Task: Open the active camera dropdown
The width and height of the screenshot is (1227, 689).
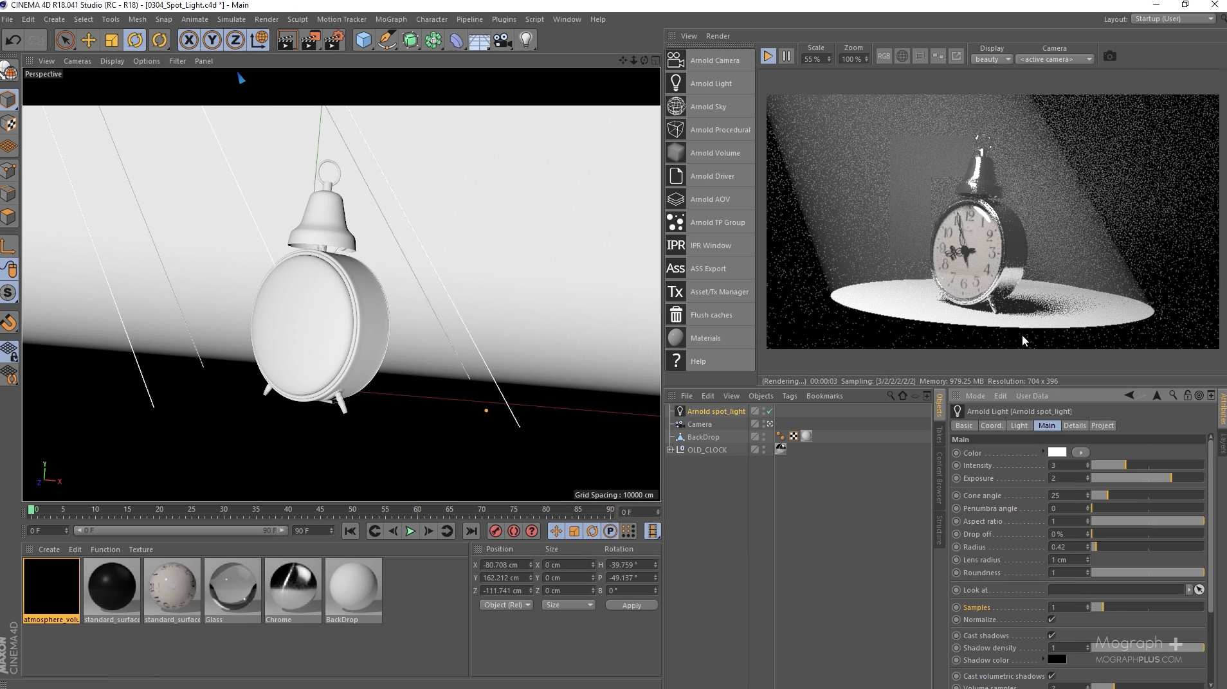Action: pyautogui.click(x=1054, y=59)
